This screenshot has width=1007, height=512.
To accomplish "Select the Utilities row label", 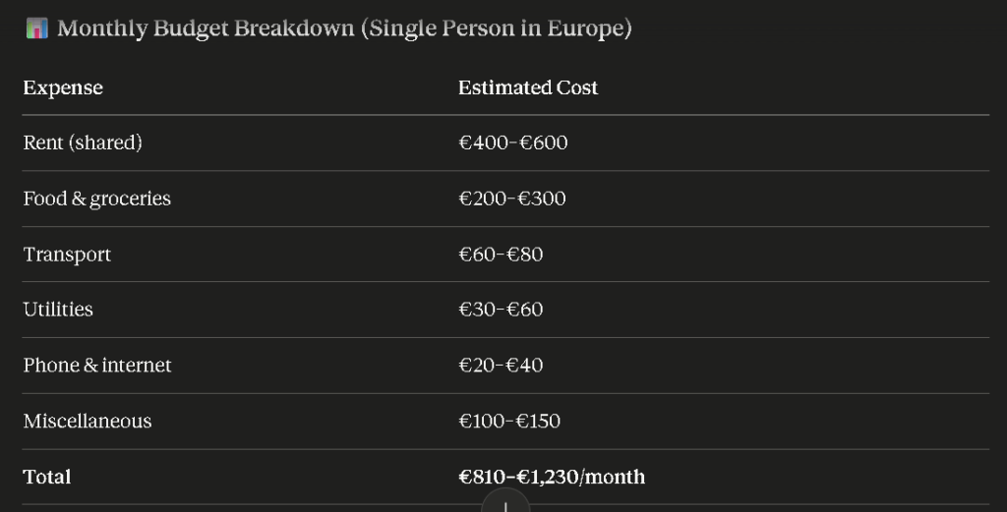I will [58, 310].
